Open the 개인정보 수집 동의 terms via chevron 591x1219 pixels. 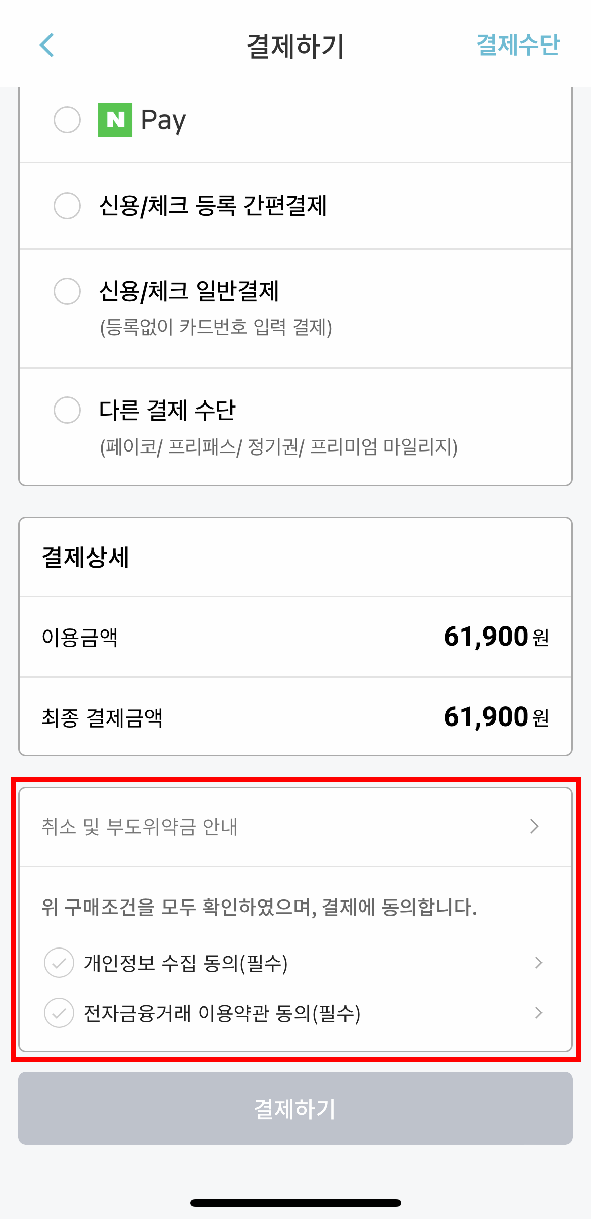538,961
